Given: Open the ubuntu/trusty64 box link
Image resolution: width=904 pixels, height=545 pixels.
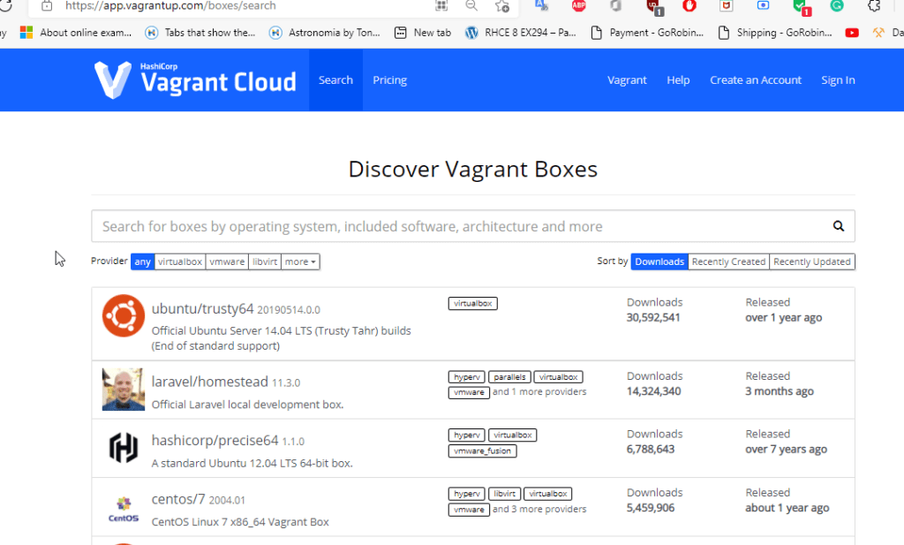Looking at the screenshot, I should pos(202,308).
